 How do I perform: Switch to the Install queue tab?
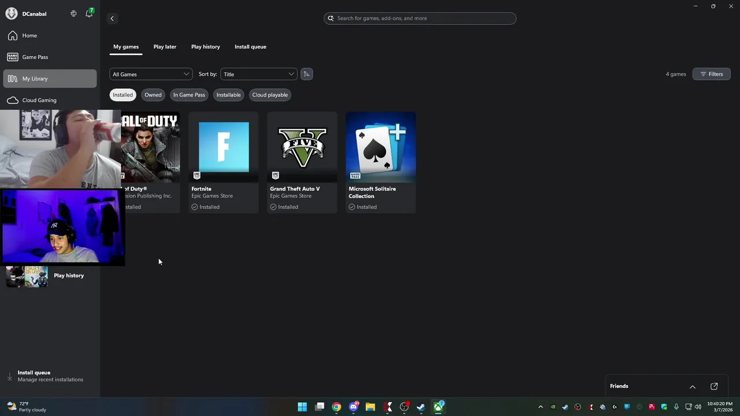point(250,47)
